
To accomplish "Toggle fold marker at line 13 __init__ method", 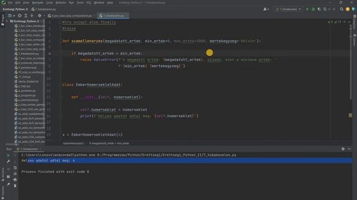I will (x=61, y=97).
